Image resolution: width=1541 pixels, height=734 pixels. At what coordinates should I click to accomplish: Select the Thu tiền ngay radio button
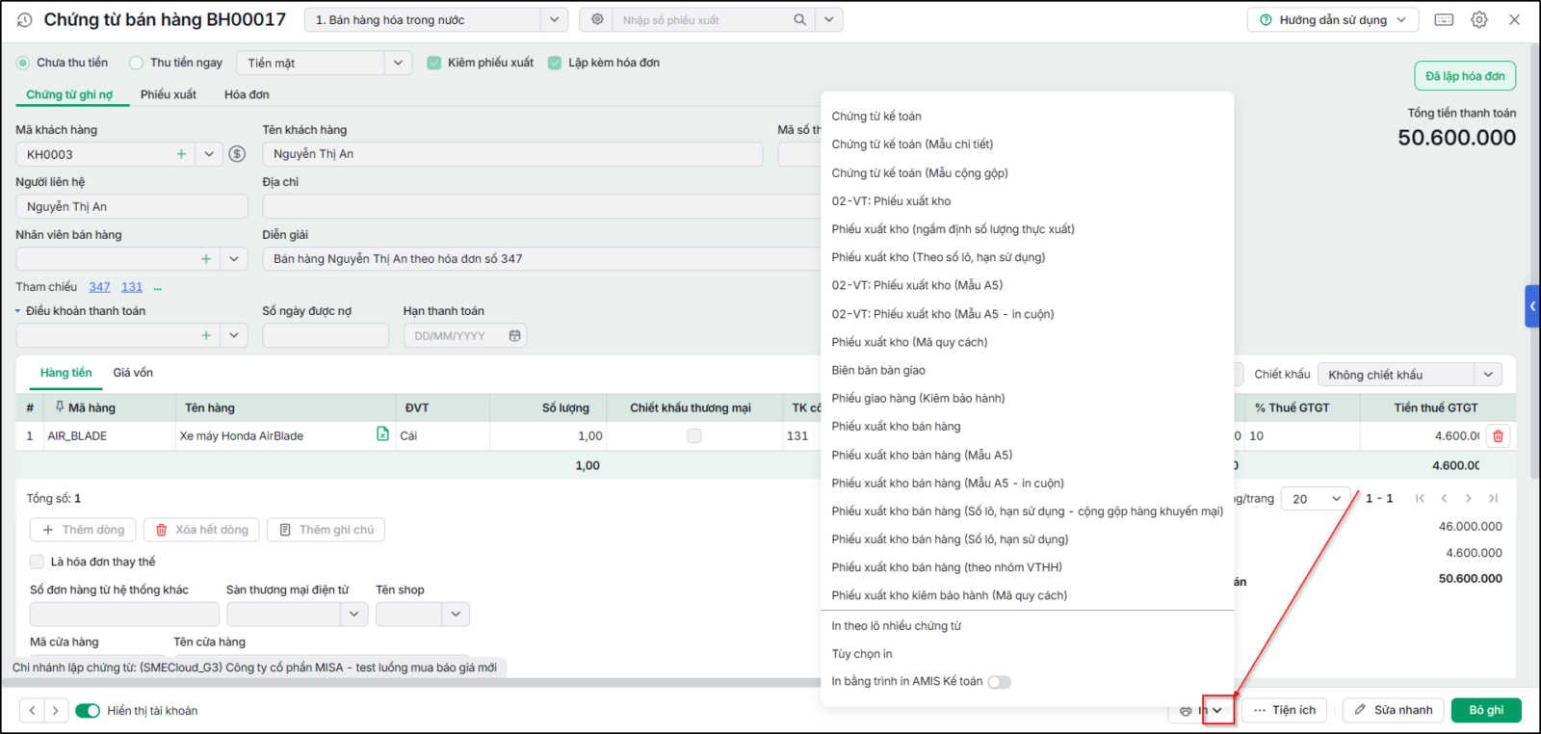pyautogui.click(x=137, y=63)
